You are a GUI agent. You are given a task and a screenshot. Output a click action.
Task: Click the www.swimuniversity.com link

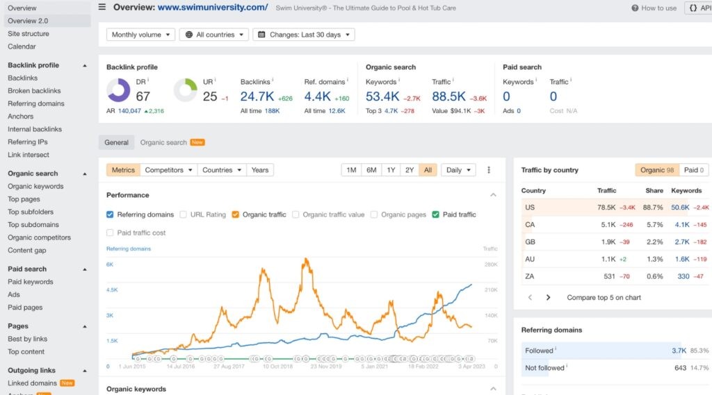click(x=213, y=8)
